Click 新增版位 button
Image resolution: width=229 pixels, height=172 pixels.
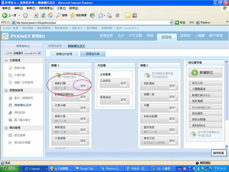coord(205,73)
